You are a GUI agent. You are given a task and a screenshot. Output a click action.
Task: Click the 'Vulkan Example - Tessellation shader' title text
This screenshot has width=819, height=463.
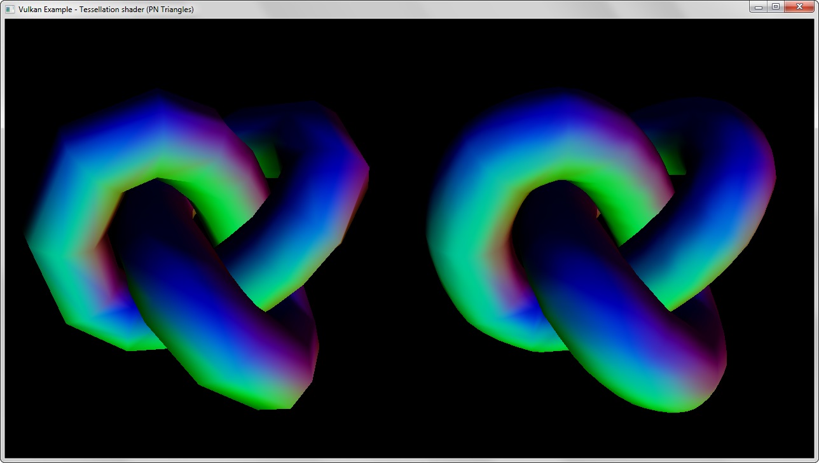(106, 10)
